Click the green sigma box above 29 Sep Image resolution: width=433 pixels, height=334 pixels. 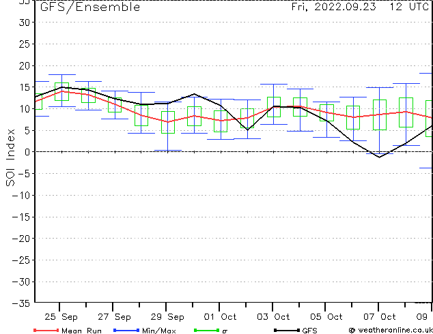click(168, 122)
